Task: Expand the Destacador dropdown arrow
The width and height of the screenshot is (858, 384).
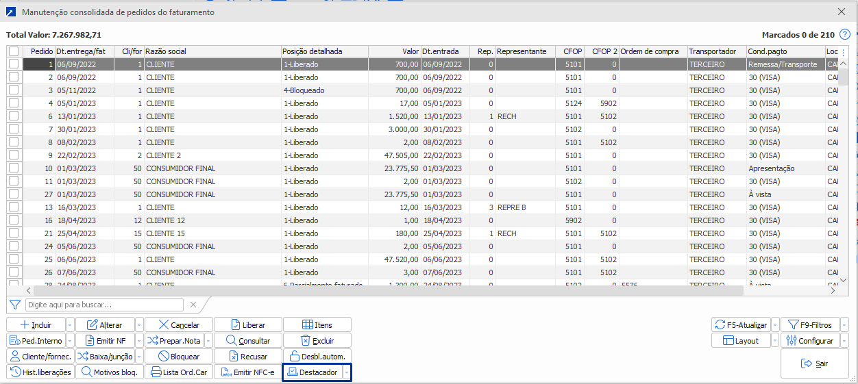Action: click(x=347, y=372)
